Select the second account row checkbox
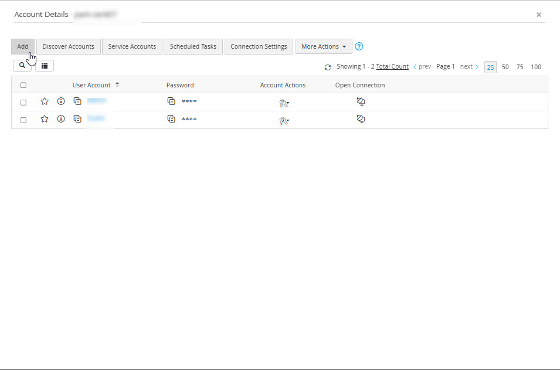 pos(23,120)
